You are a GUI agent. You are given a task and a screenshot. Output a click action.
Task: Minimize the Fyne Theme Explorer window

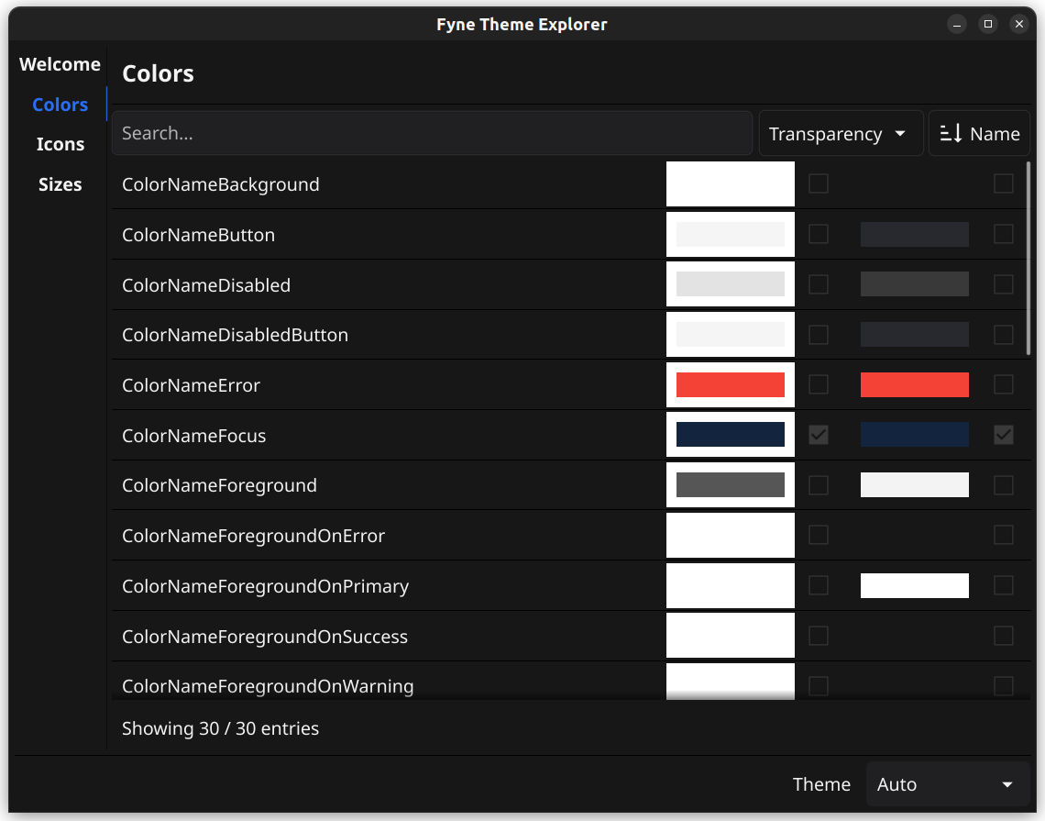pyautogui.click(x=956, y=24)
